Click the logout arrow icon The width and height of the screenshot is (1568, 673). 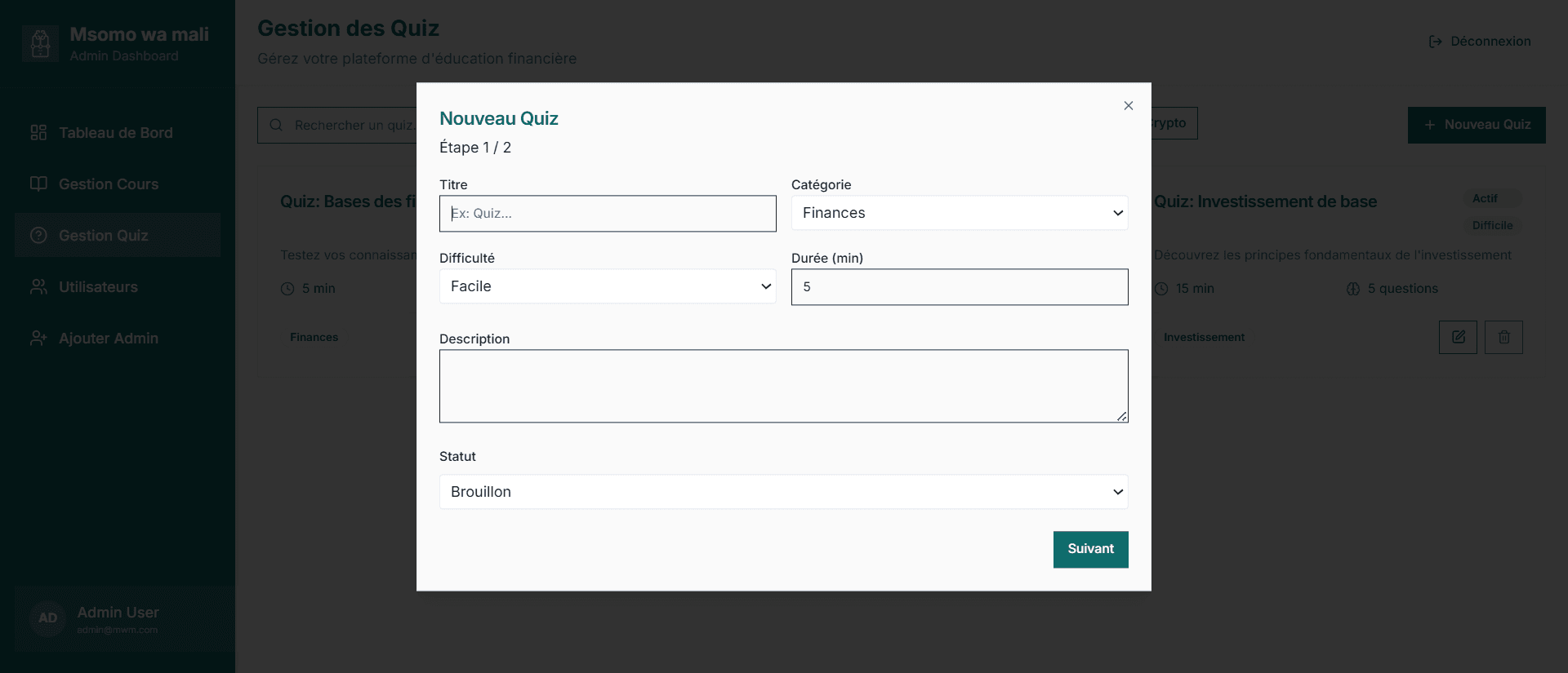tap(1435, 42)
